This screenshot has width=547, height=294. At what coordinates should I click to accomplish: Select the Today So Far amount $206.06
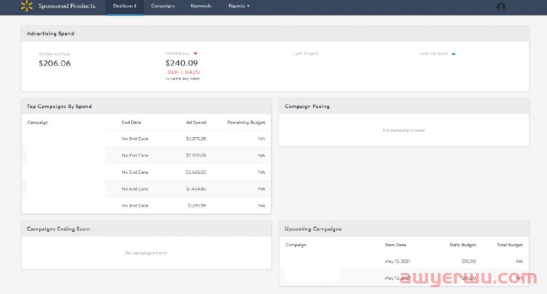point(55,63)
